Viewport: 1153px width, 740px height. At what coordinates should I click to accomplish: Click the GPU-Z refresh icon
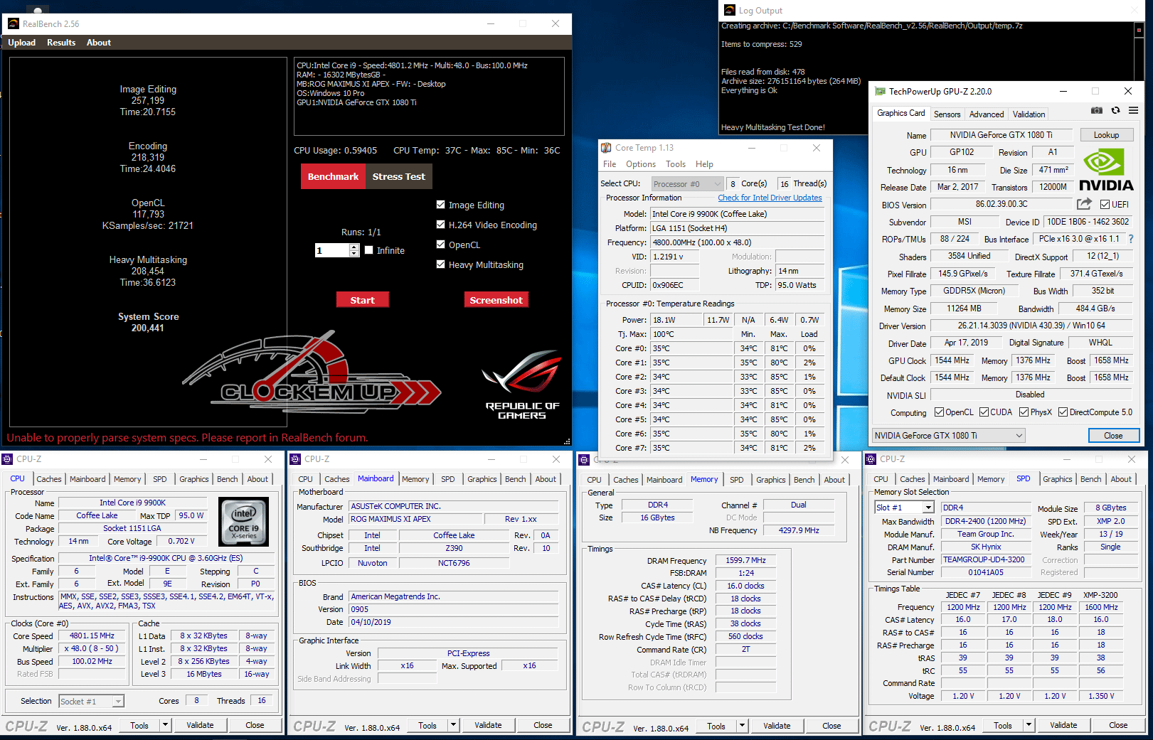point(1115,111)
